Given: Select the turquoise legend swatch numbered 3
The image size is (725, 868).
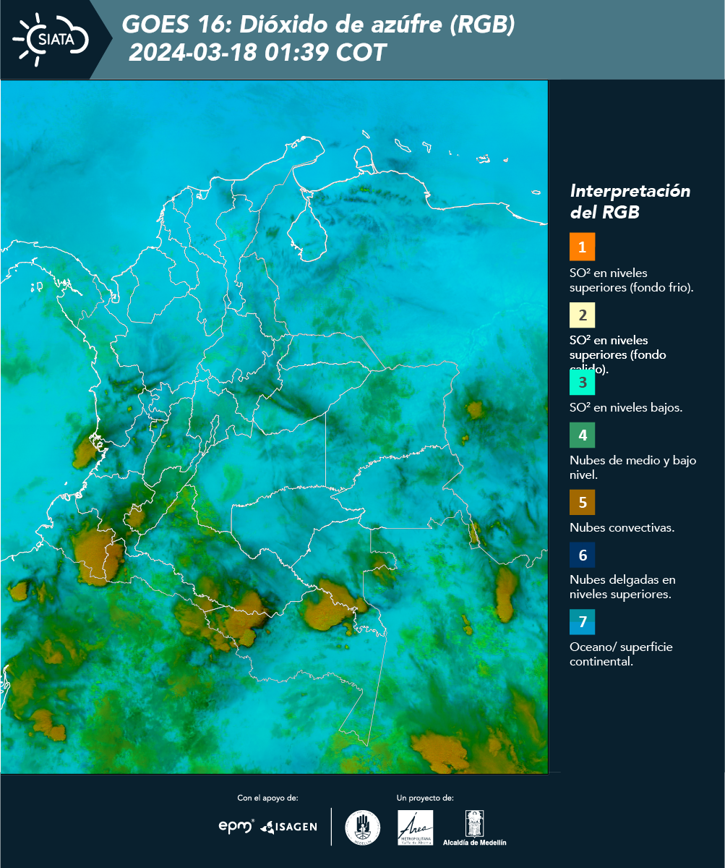Looking at the screenshot, I should coord(582,381).
